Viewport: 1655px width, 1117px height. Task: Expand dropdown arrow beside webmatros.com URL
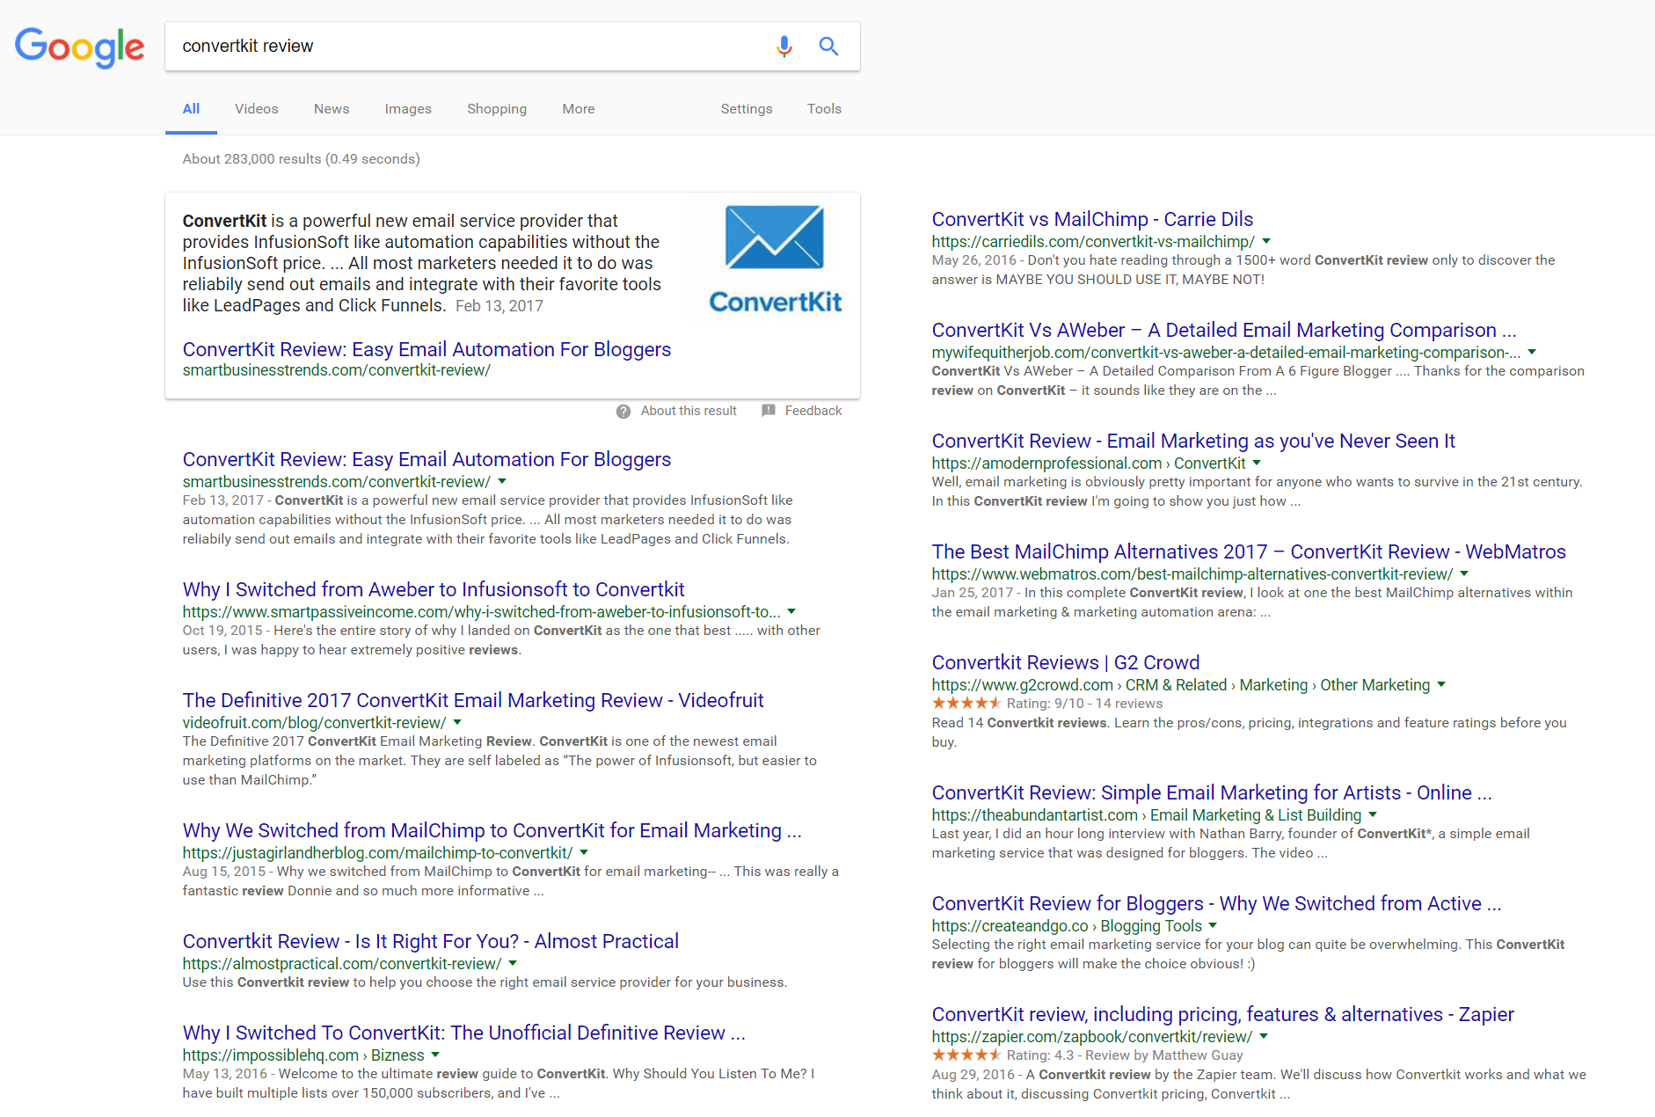pyautogui.click(x=1464, y=573)
